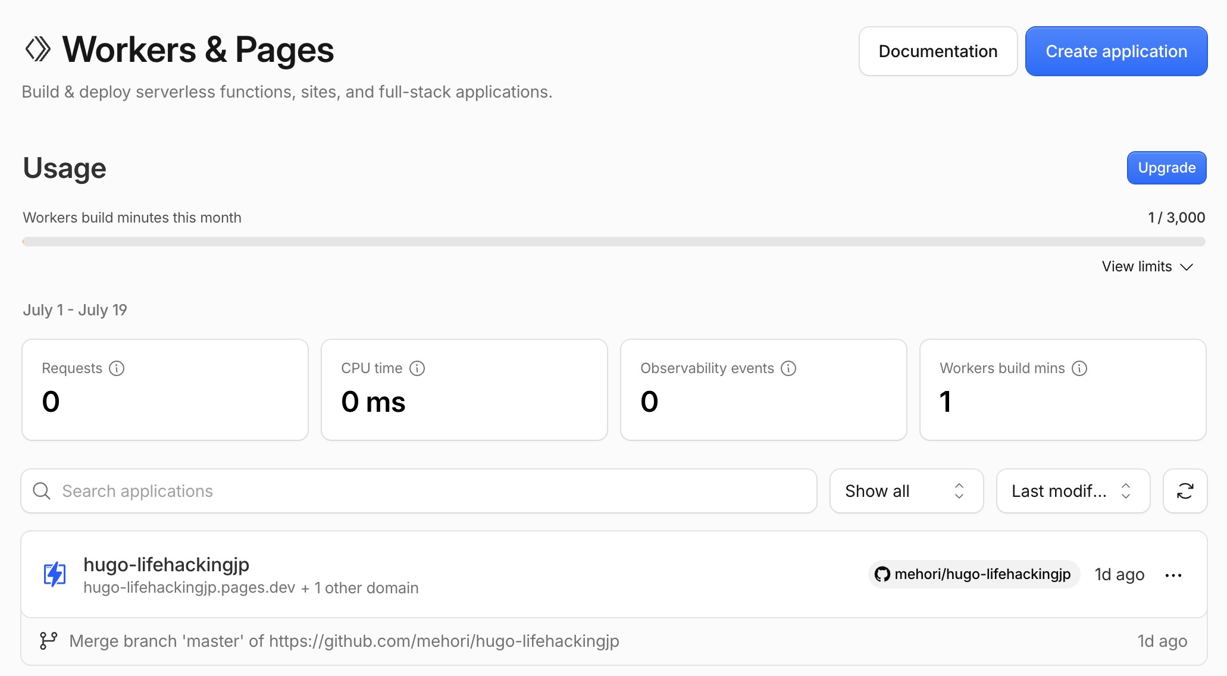Open info tooltip next to Requests
The width and height of the screenshot is (1227, 676).
(x=117, y=368)
